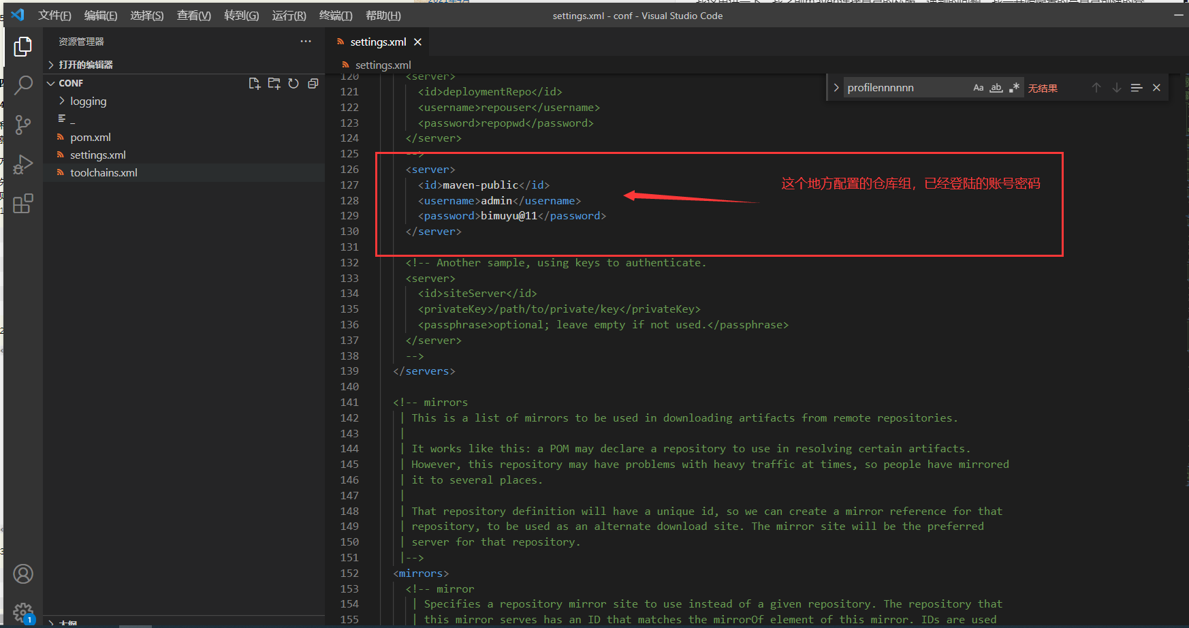Image resolution: width=1189 pixels, height=628 pixels.
Task: Click the VS Code logo icon
Action: [x=18, y=15]
